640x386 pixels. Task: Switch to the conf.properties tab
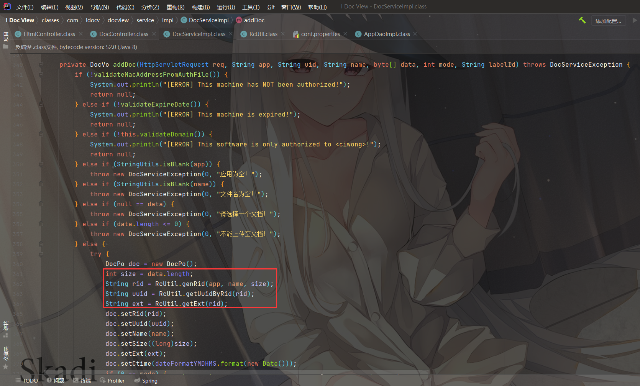click(x=320, y=34)
